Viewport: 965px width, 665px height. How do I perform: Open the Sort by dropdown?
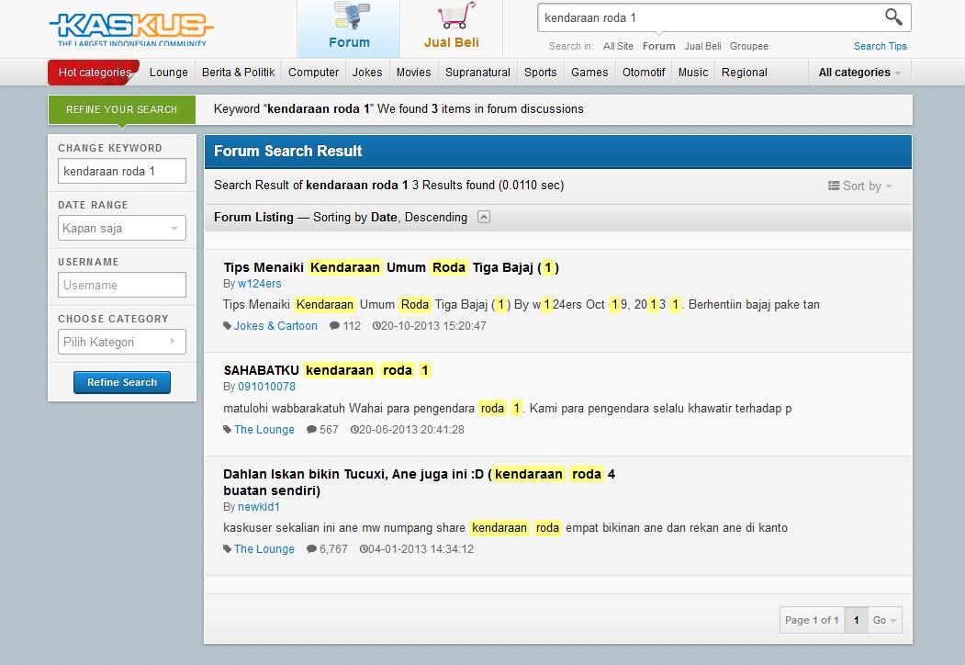point(859,186)
